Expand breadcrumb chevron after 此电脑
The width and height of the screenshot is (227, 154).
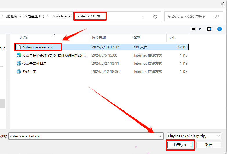coord(20,16)
